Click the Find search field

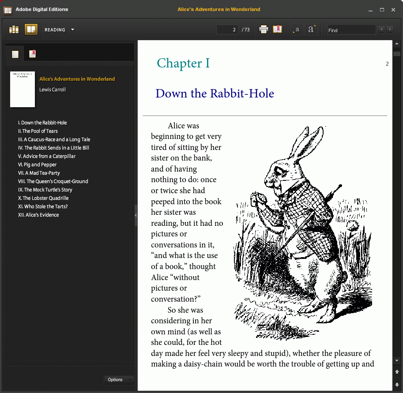pyautogui.click(x=351, y=30)
